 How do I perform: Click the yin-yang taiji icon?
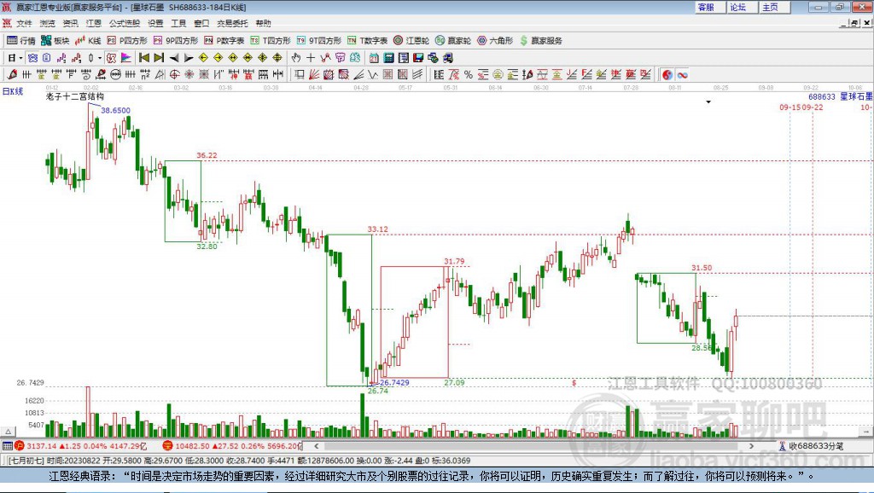point(667,75)
